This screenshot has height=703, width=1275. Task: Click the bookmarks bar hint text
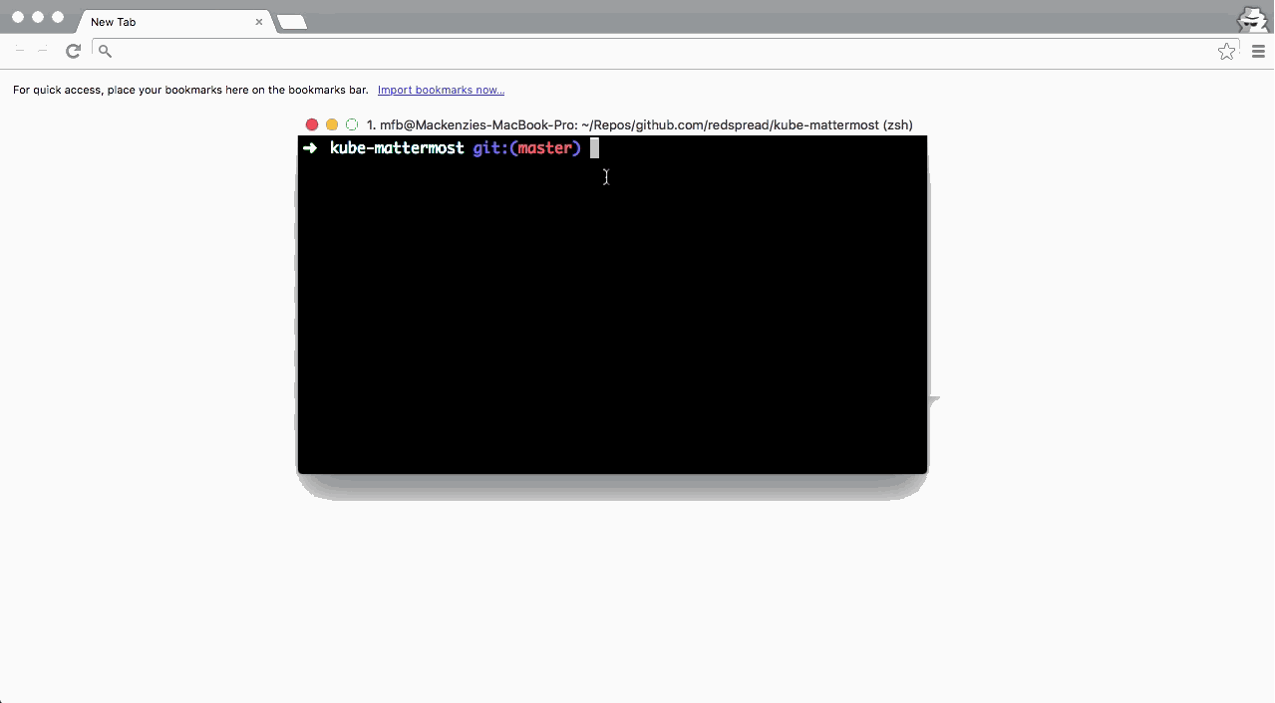190,90
